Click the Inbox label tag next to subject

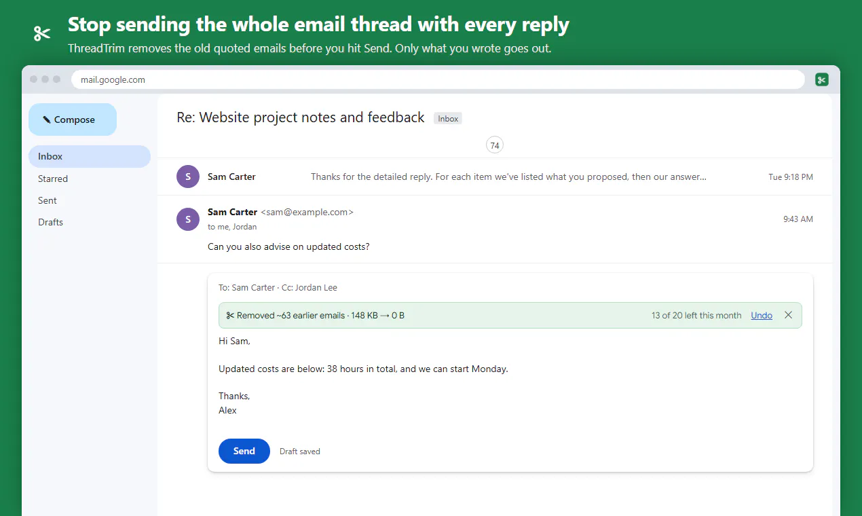tap(448, 119)
